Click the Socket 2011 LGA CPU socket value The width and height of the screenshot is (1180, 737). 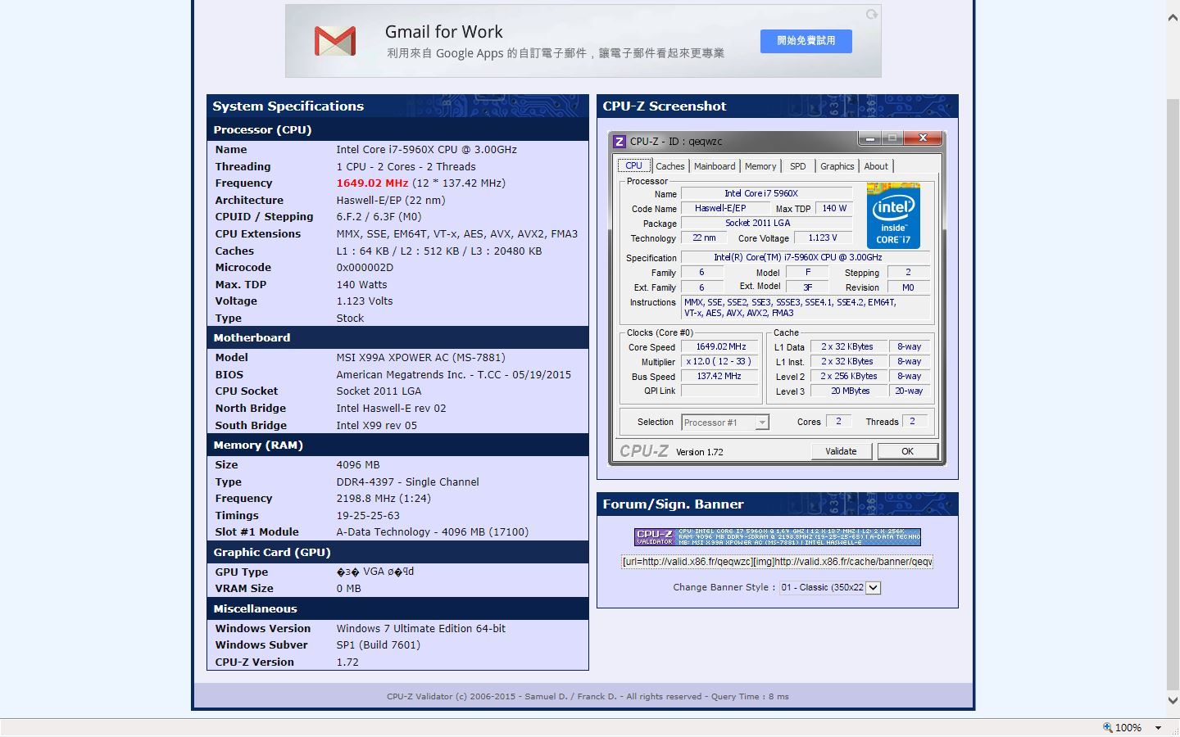[x=379, y=391]
